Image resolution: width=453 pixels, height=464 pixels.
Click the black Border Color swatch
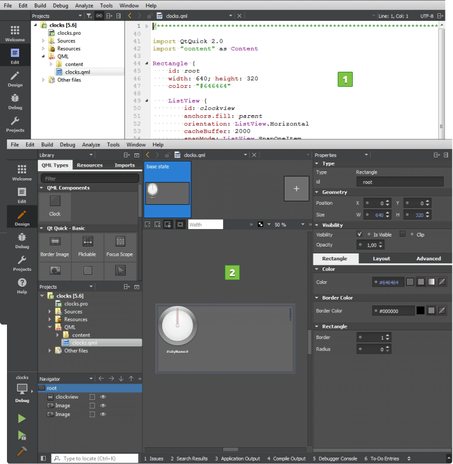[421, 311]
